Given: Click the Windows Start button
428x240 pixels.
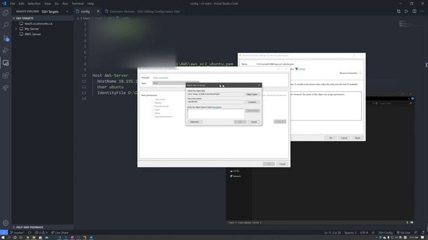Looking at the screenshot, I should point(3,237).
